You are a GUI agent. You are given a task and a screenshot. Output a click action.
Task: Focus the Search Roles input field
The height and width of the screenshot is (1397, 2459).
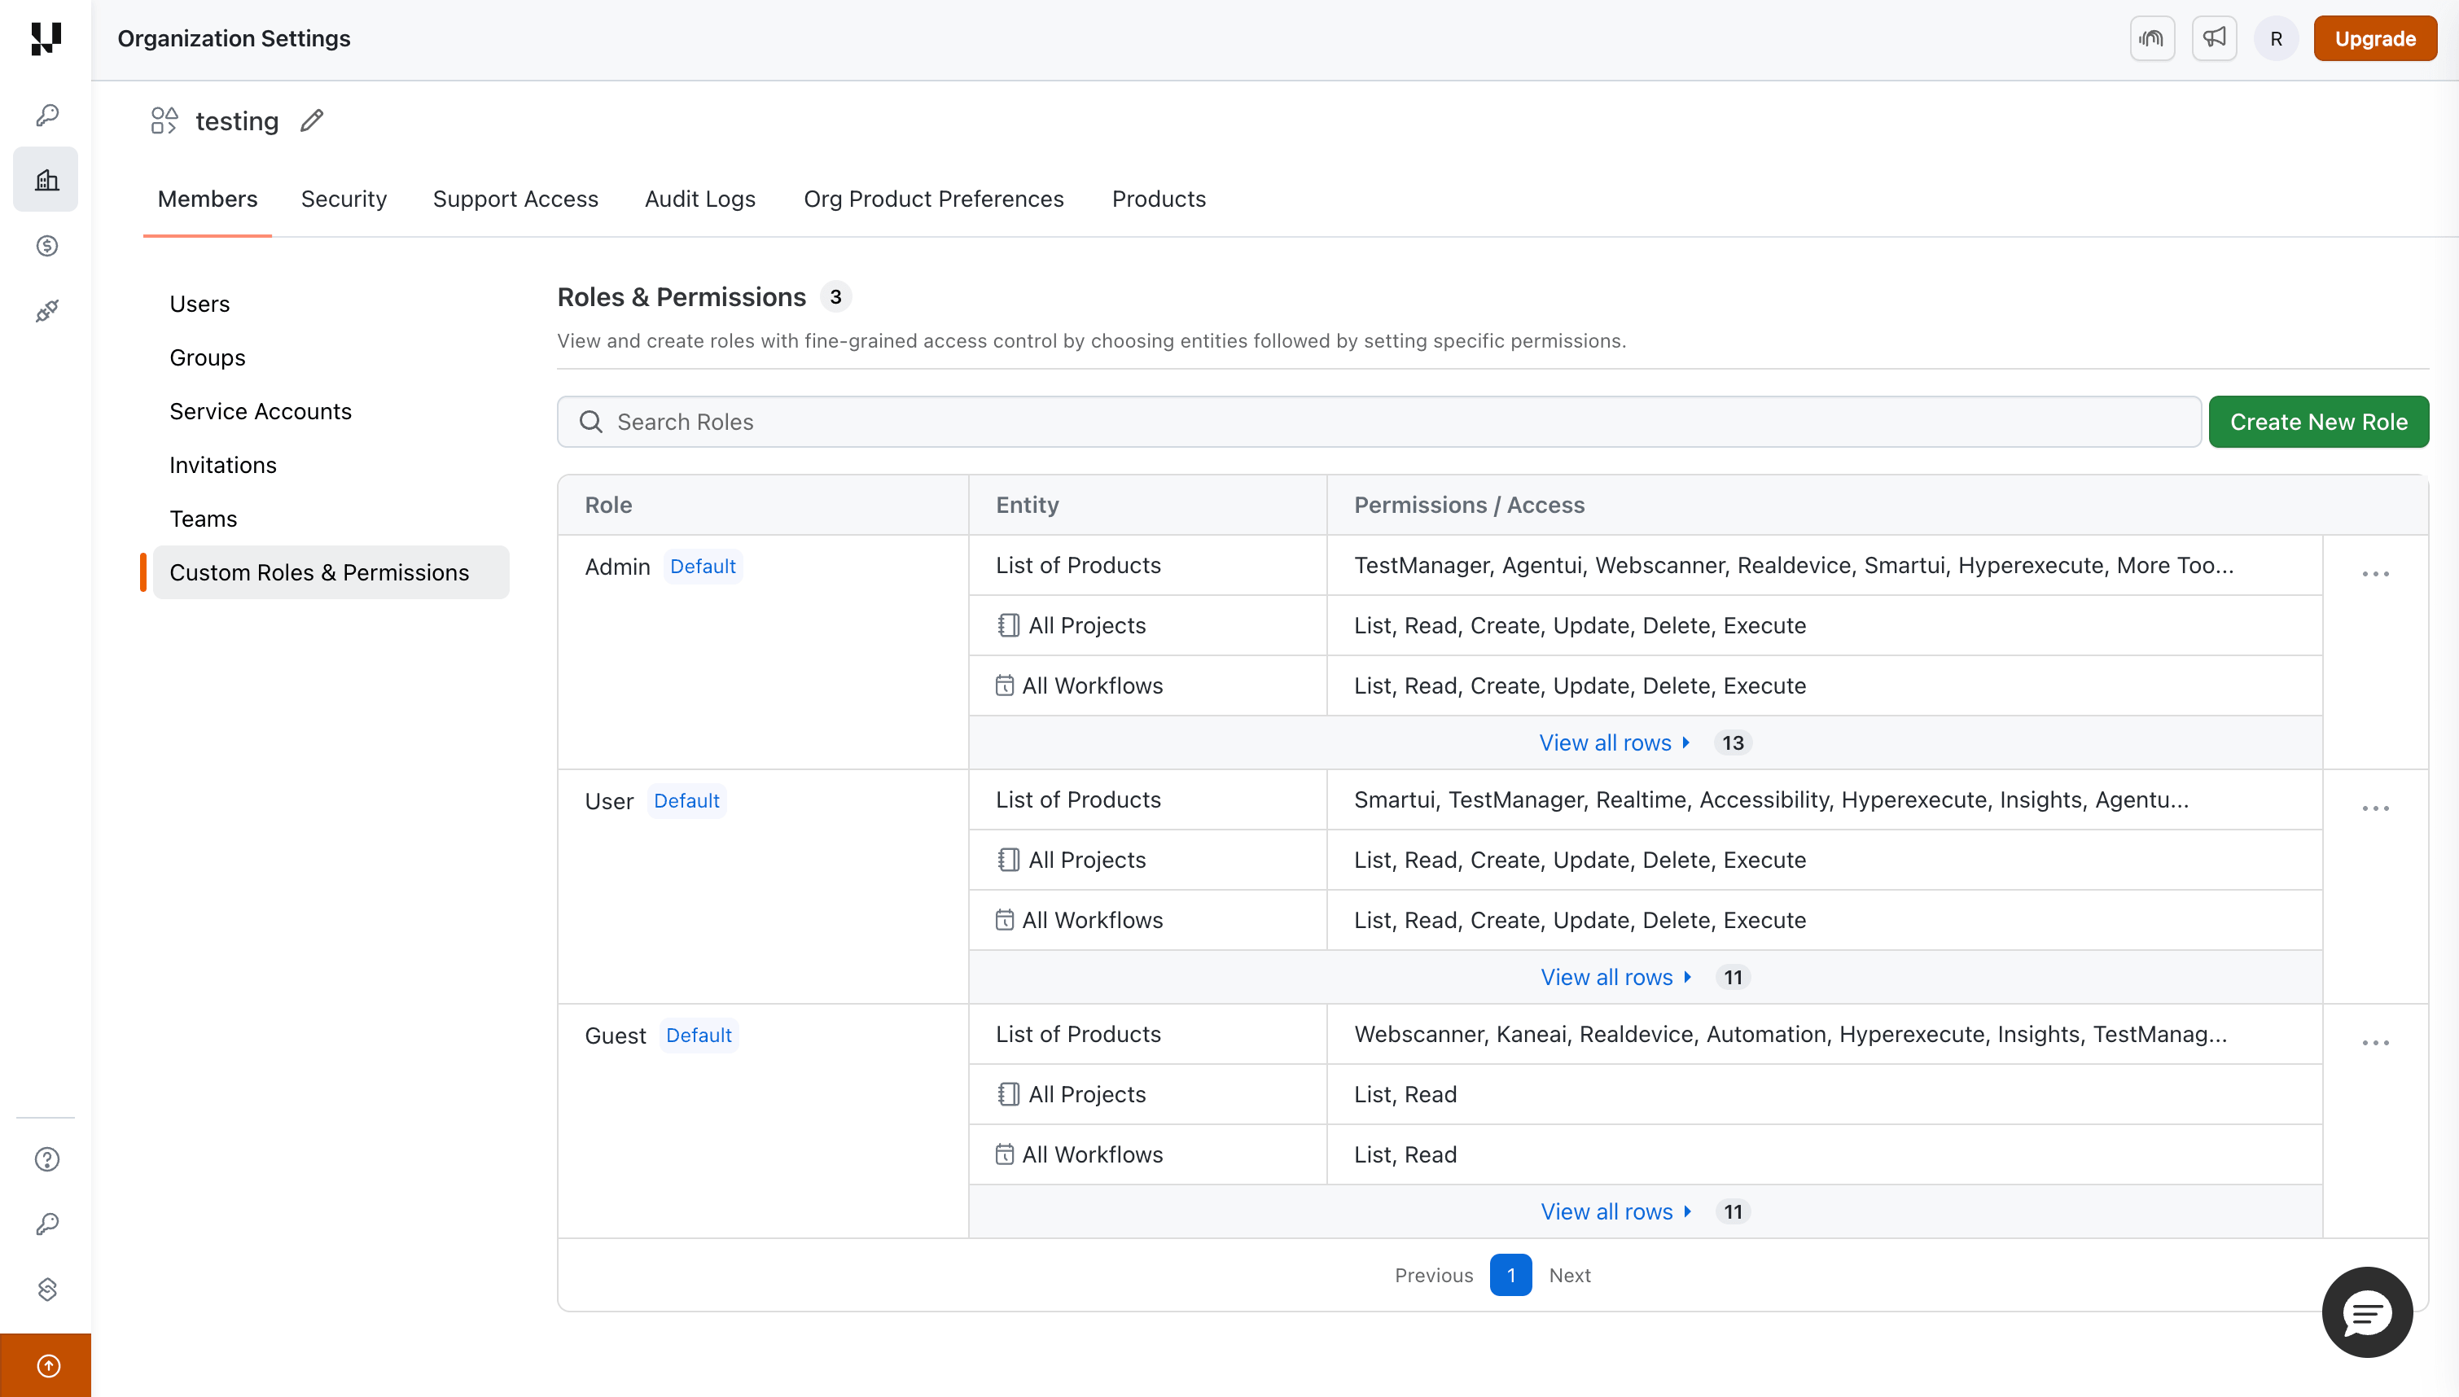tap(1379, 423)
